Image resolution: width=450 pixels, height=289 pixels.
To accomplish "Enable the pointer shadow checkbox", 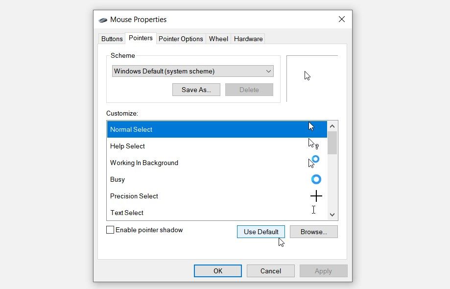I will tap(110, 230).
